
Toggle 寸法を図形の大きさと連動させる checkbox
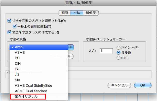point(10,21)
